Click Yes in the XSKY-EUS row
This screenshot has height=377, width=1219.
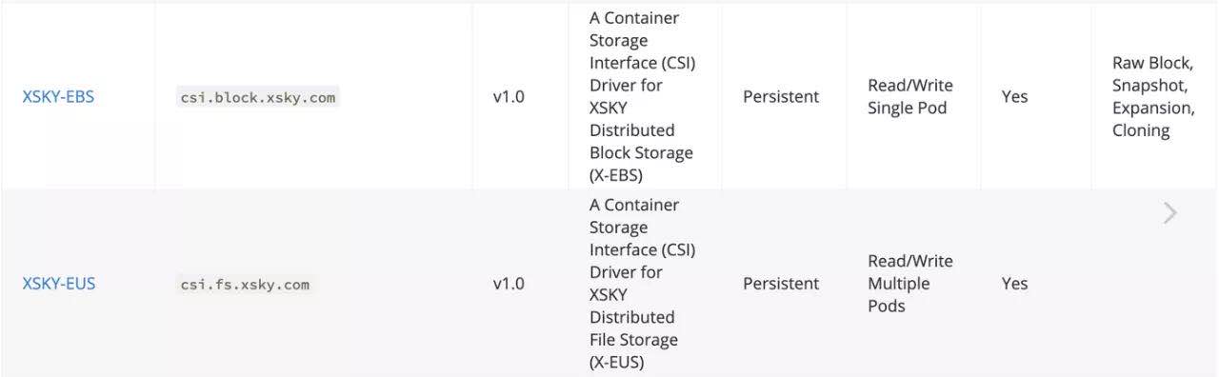click(1014, 284)
